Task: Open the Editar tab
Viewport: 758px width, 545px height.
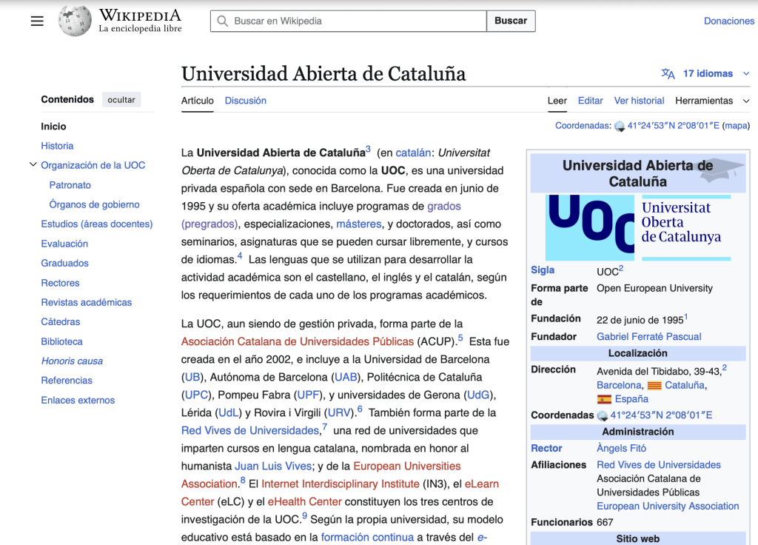Action: tap(590, 101)
